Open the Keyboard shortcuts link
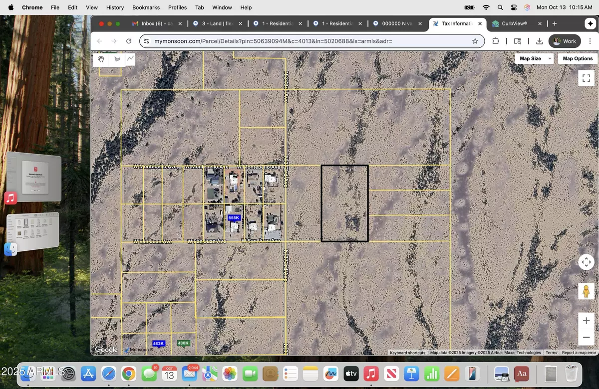 point(407,353)
